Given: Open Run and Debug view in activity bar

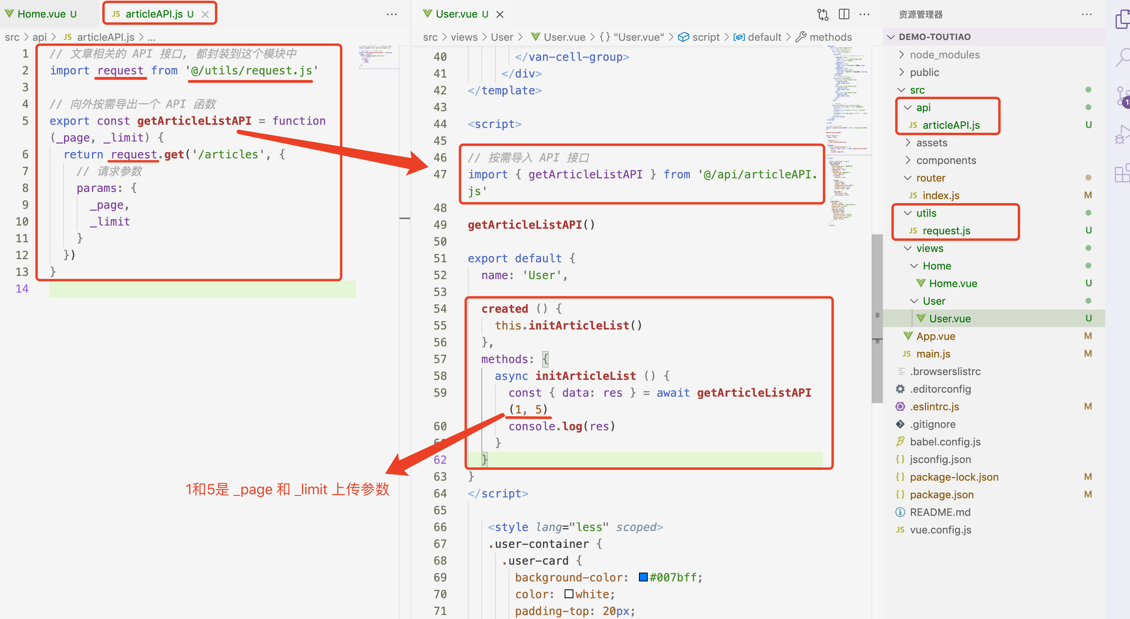Looking at the screenshot, I should 1122,135.
